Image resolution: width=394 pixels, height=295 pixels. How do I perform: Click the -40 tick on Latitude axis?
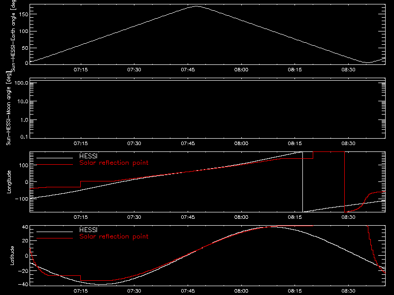[x=23, y=284]
